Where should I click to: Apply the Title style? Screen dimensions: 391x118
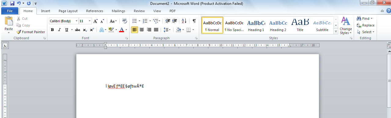[x=300, y=25]
